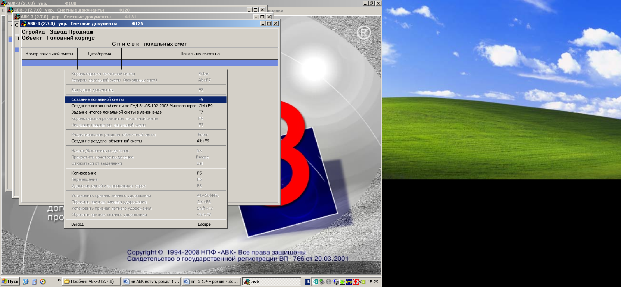This screenshot has height=287, width=621.
Task: Select 'Создание локальной сметы по ГНД 34.05.102-2003 Минтопэнерго' entry
Action: pos(146,106)
